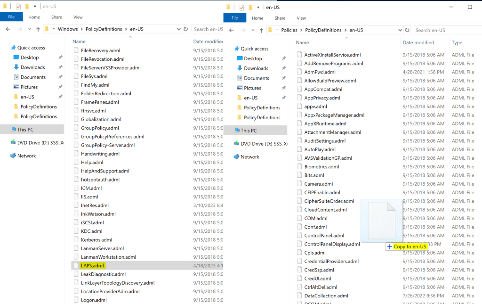
Task: Open Quick Access Toolbar customize dropdown in left window
Action: (35, 7)
